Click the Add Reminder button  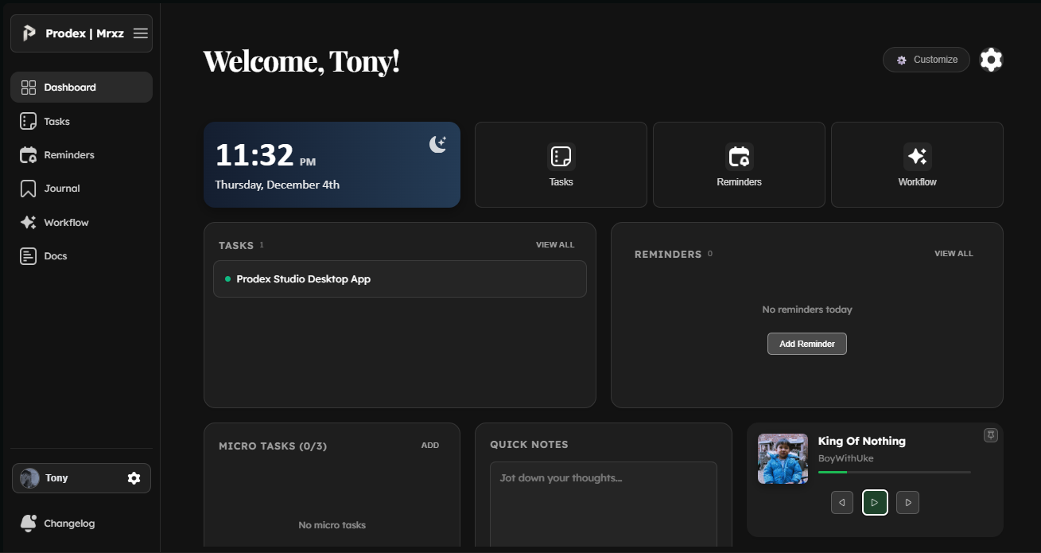806,343
